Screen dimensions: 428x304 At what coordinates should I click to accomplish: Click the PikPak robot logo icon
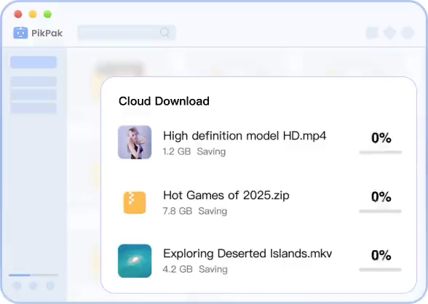pos(20,33)
